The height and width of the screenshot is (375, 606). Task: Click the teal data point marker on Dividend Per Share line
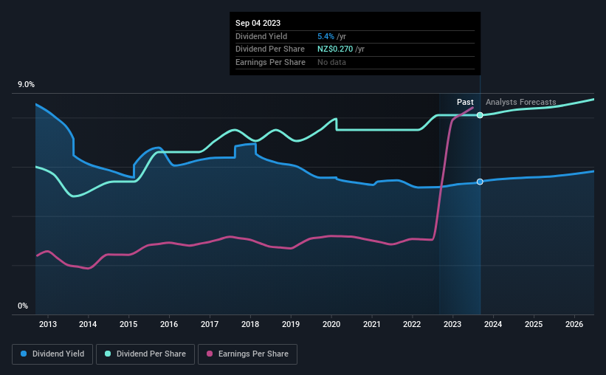pos(480,115)
